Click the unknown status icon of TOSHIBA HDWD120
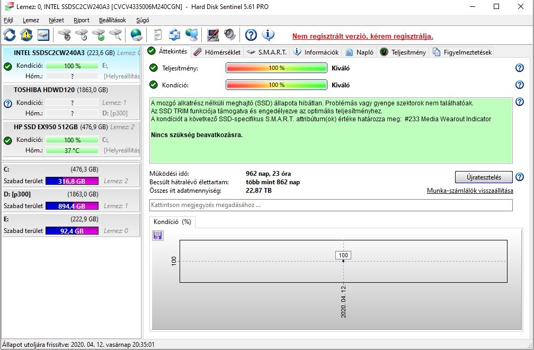Screen dimensions: 534x350 pyautogui.click(x=8, y=104)
